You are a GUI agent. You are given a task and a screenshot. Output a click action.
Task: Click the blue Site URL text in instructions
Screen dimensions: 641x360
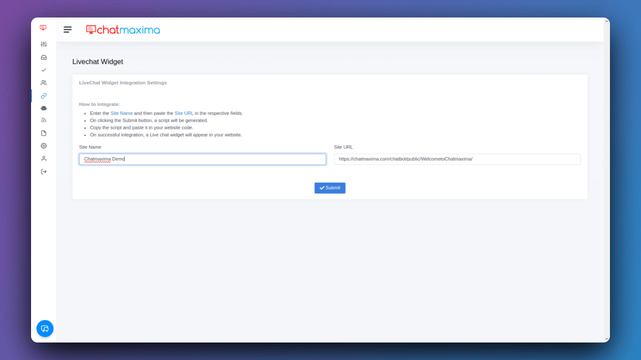(x=184, y=113)
